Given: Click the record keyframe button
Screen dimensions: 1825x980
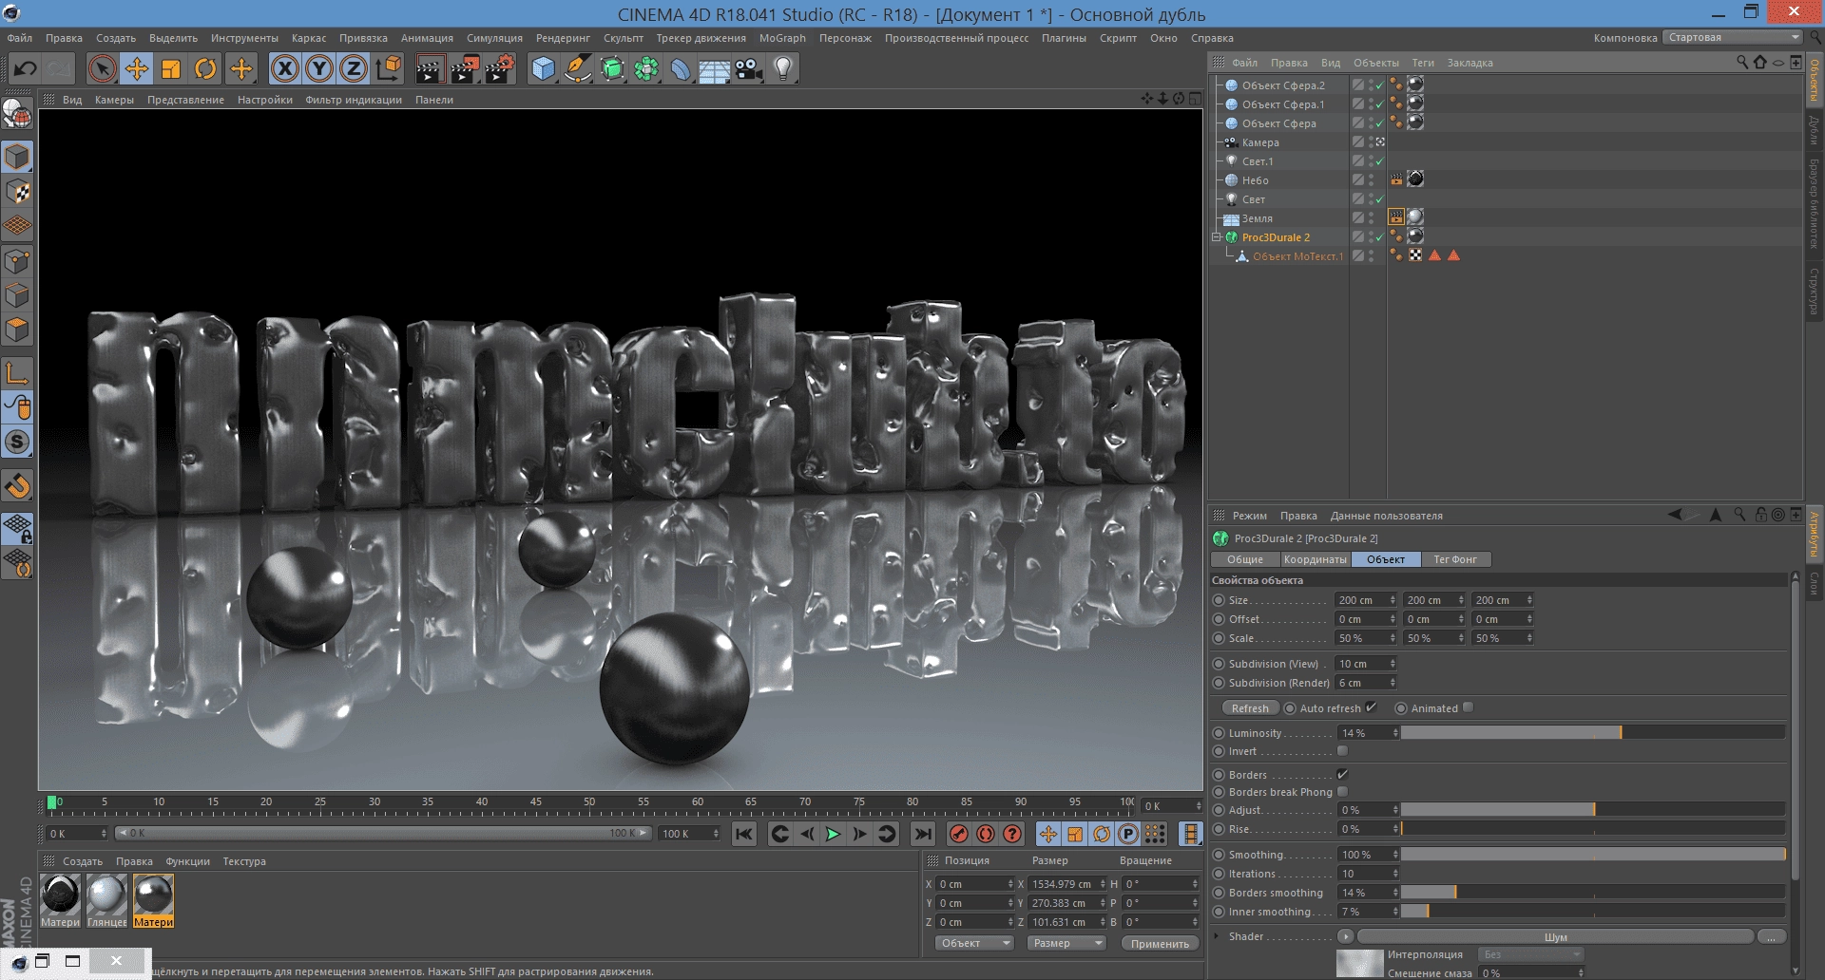Looking at the screenshot, I should [959, 834].
